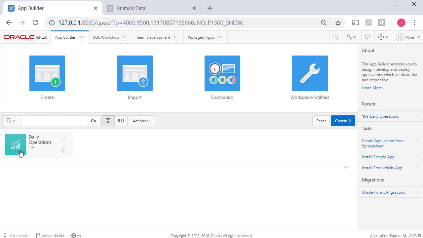
Task: Expand the App Builder menu arrow
Action: point(81,37)
